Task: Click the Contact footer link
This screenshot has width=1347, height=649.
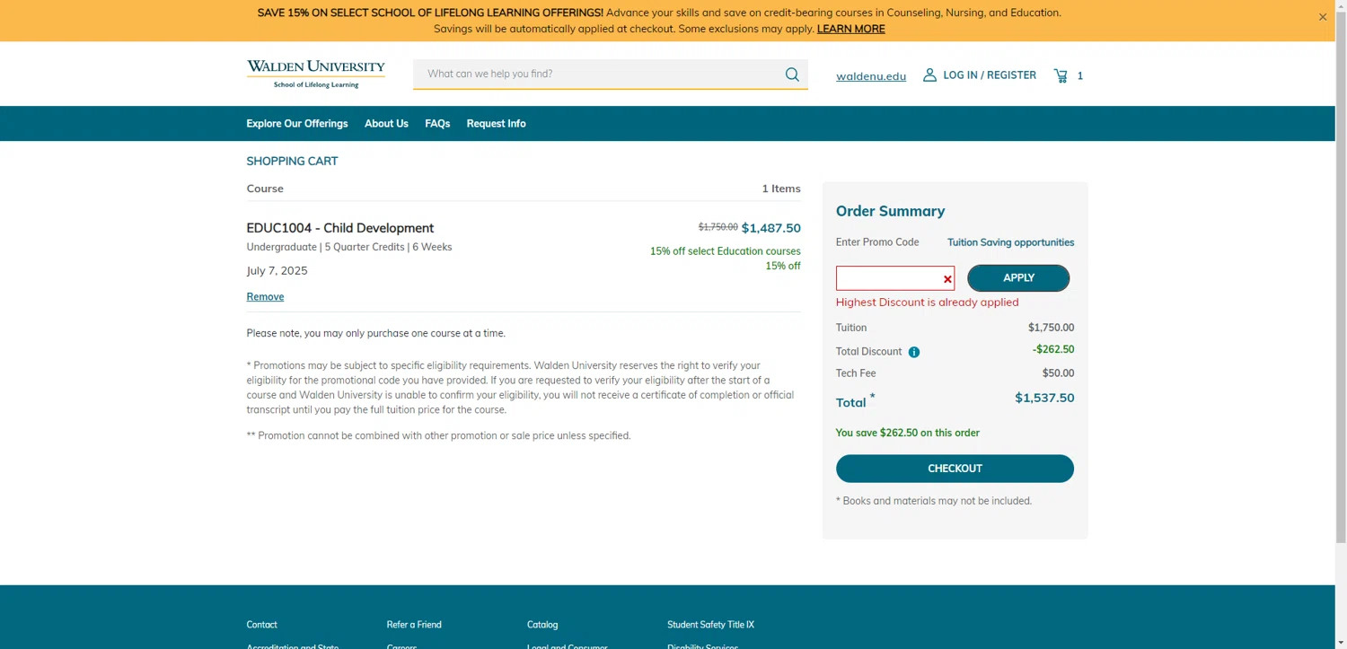Action: pyautogui.click(x=261, y=625)
